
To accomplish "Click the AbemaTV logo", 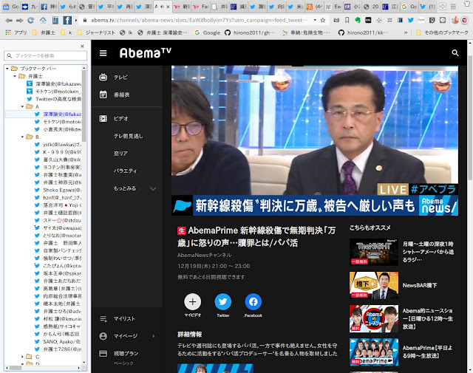I will 146,53.
